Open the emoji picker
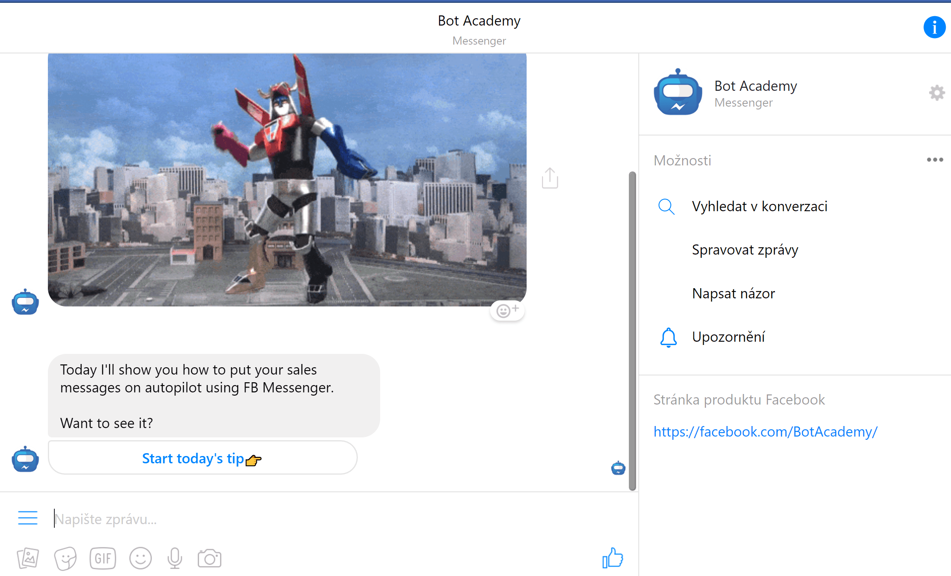Image resolution: width=951 pixels, height=576 pixels. (x=140, y=559)
